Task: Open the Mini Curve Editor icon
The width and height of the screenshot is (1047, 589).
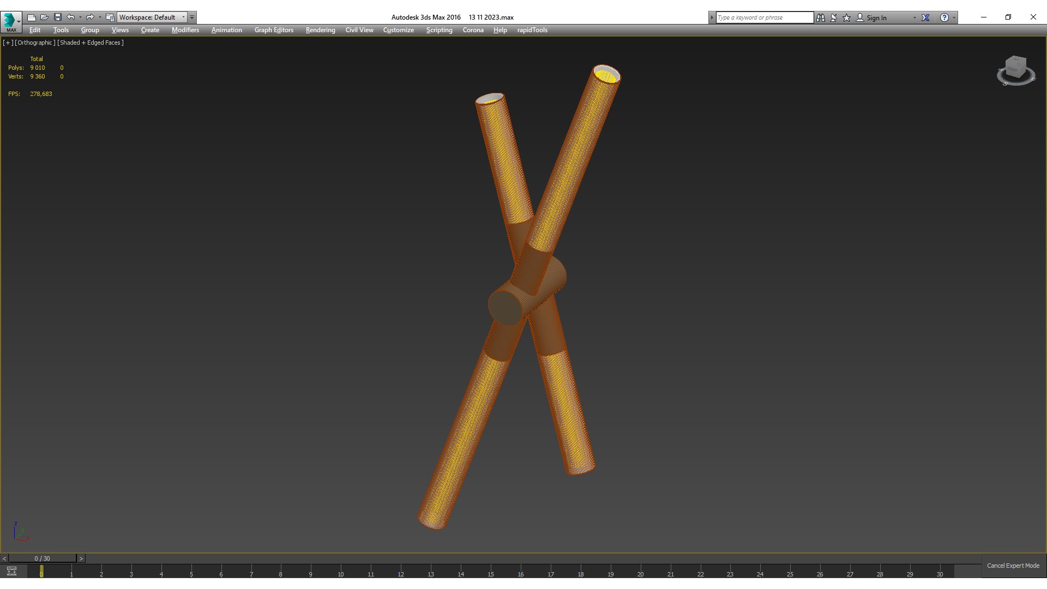Action: click(11, 571)
